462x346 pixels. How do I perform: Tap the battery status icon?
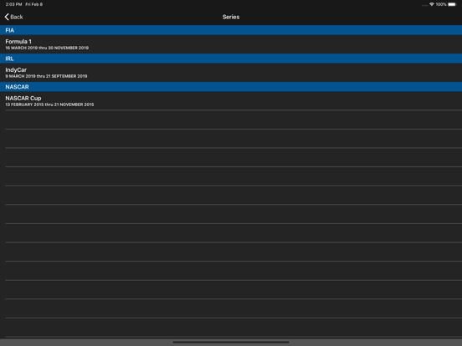pos(452,4)
